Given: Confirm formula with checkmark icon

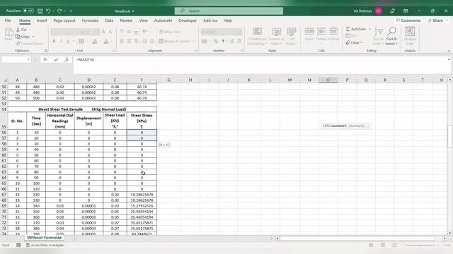Looking at the screenshot, I should [56, 59].
